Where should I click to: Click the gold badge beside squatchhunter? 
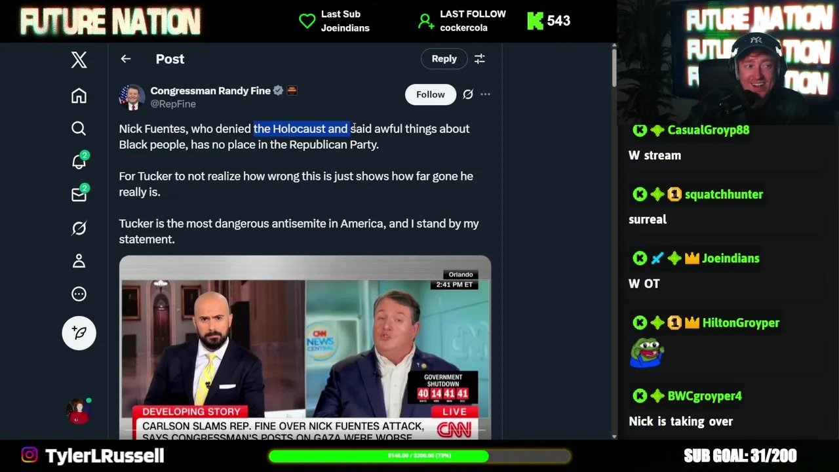coord(674,194)
